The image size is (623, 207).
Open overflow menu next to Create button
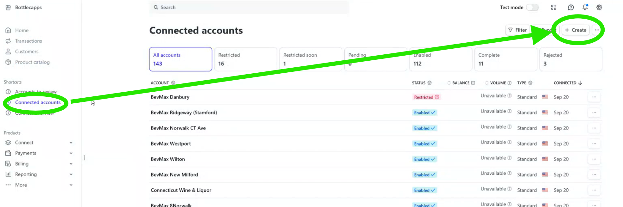597,30
